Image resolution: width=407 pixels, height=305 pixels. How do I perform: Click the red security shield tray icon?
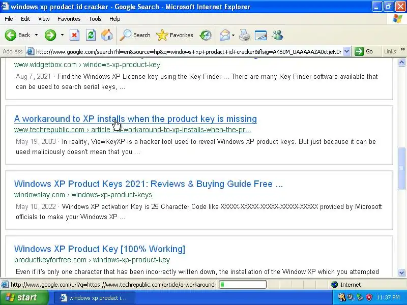coord(369,297)
